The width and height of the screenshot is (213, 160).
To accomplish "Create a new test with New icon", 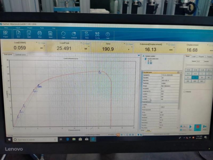I will click(x=18, y=34).
